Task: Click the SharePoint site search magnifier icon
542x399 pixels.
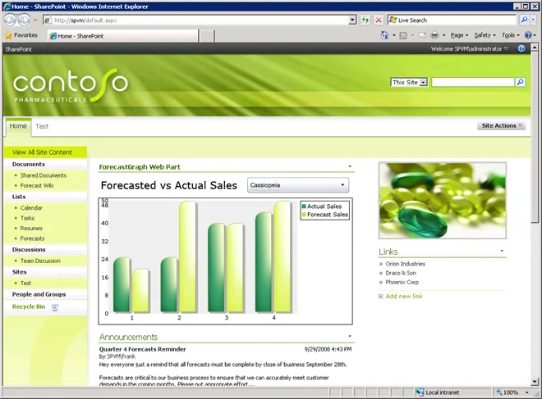Action: click(520, 83)
